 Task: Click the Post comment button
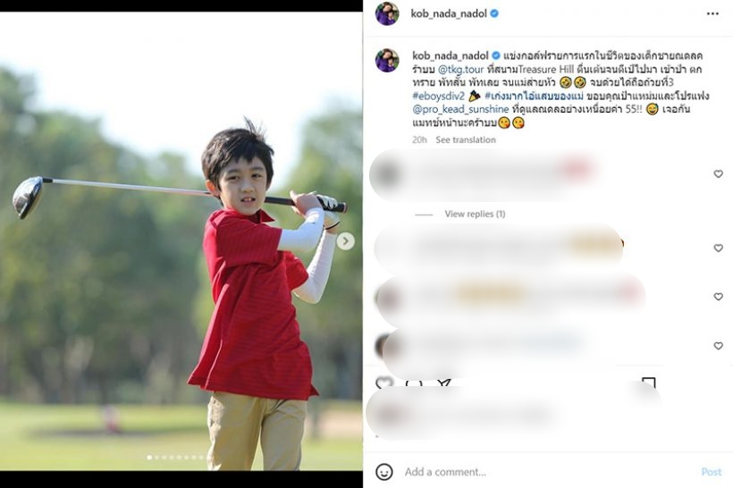712,472
